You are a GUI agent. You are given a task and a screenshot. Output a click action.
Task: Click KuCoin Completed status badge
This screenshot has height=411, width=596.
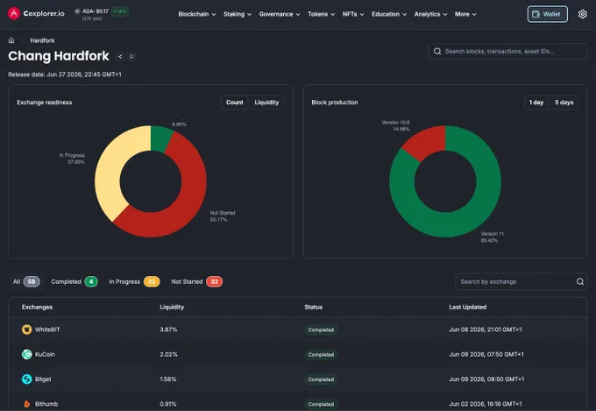(x=321, y=354)
